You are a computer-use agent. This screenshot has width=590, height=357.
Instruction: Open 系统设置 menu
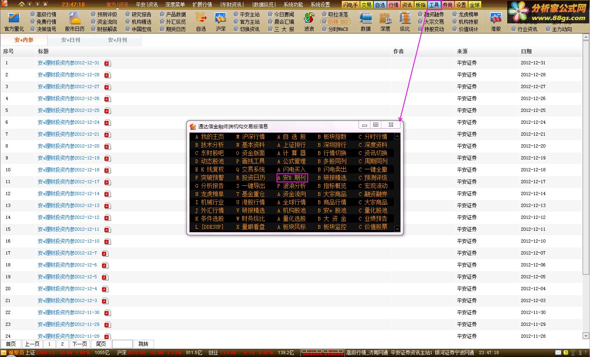[x=320, y=5]
